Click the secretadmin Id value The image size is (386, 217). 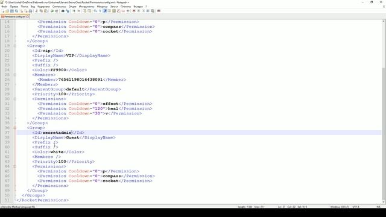(x=57, y=133)
